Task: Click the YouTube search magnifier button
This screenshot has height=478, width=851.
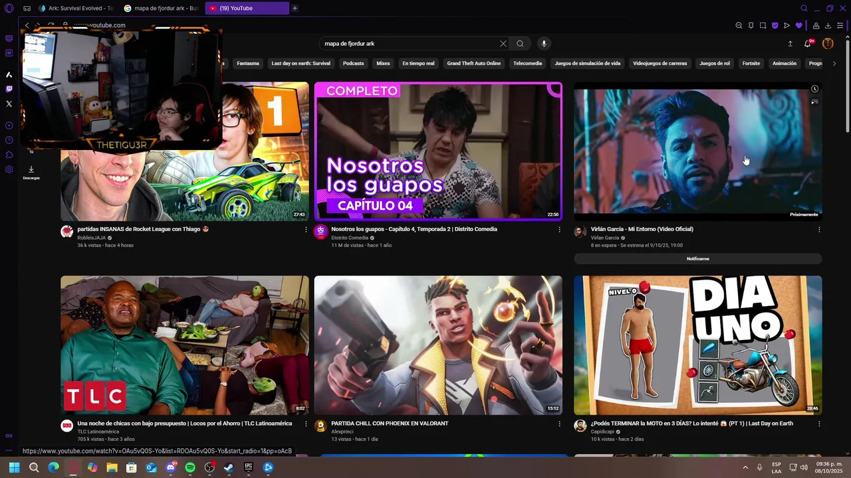Action: tap(520, 44)
